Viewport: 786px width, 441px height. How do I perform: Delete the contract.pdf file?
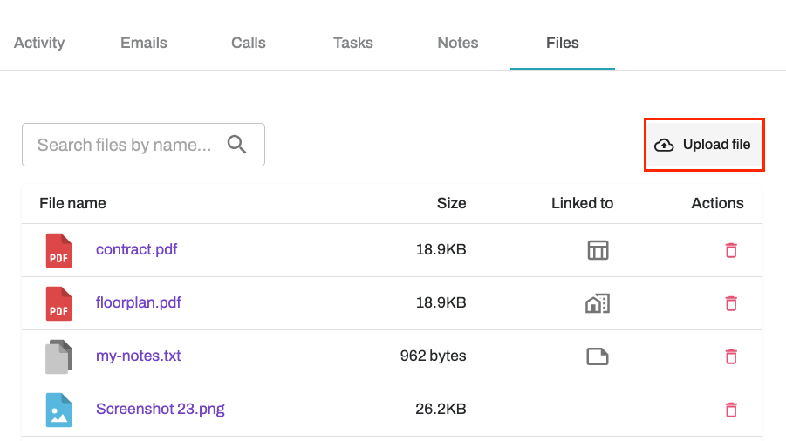[731, 250]
